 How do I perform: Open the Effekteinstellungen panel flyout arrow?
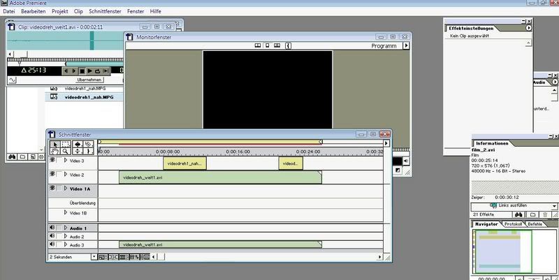click(528, 28)
